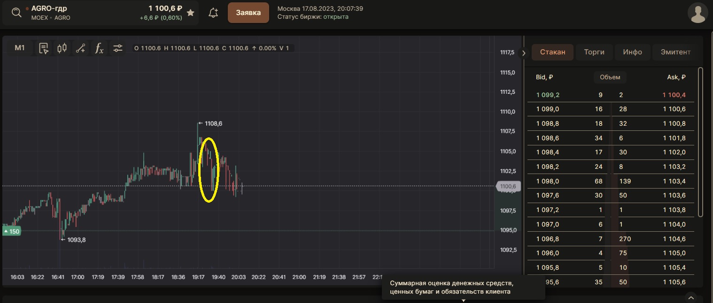Select ask price 1 103,6

[x=674, y=196]
